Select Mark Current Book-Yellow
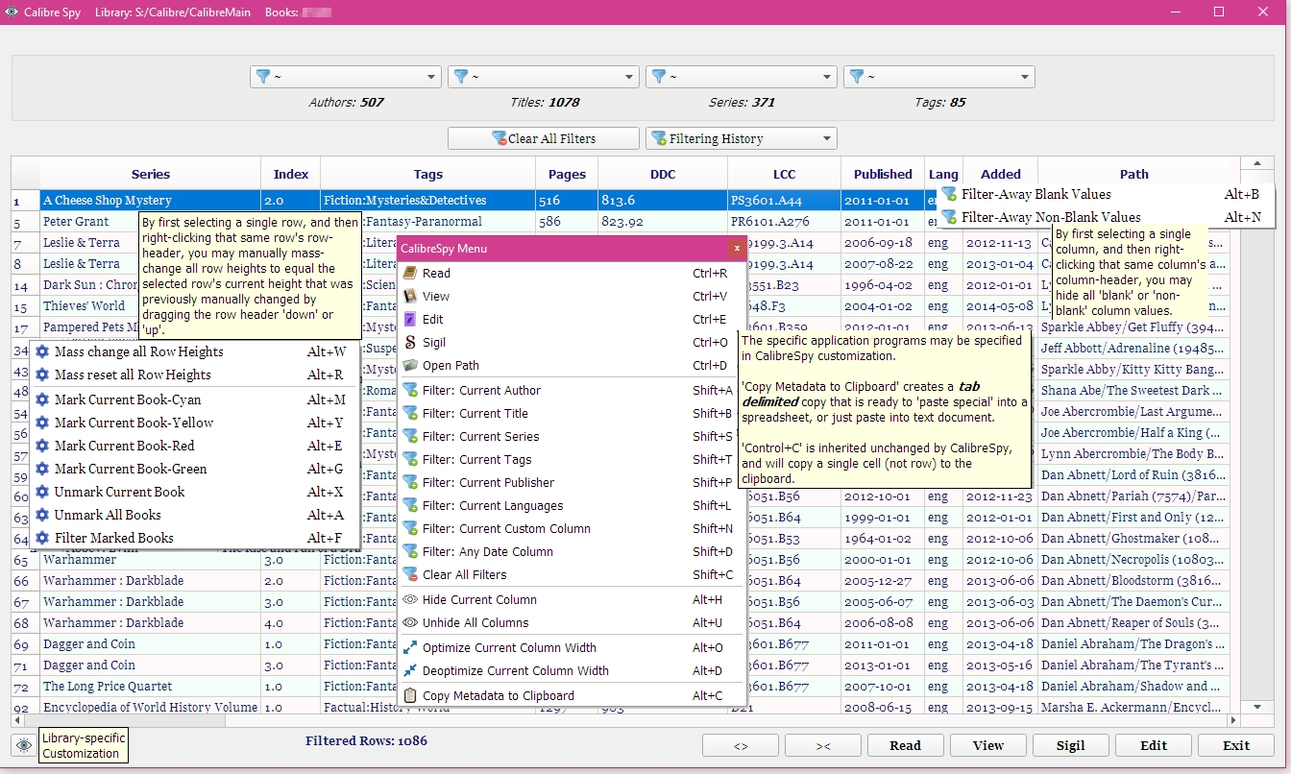The width and height of the screenshot is (1291, 774). pyautogui.click(x=134, y=423)
